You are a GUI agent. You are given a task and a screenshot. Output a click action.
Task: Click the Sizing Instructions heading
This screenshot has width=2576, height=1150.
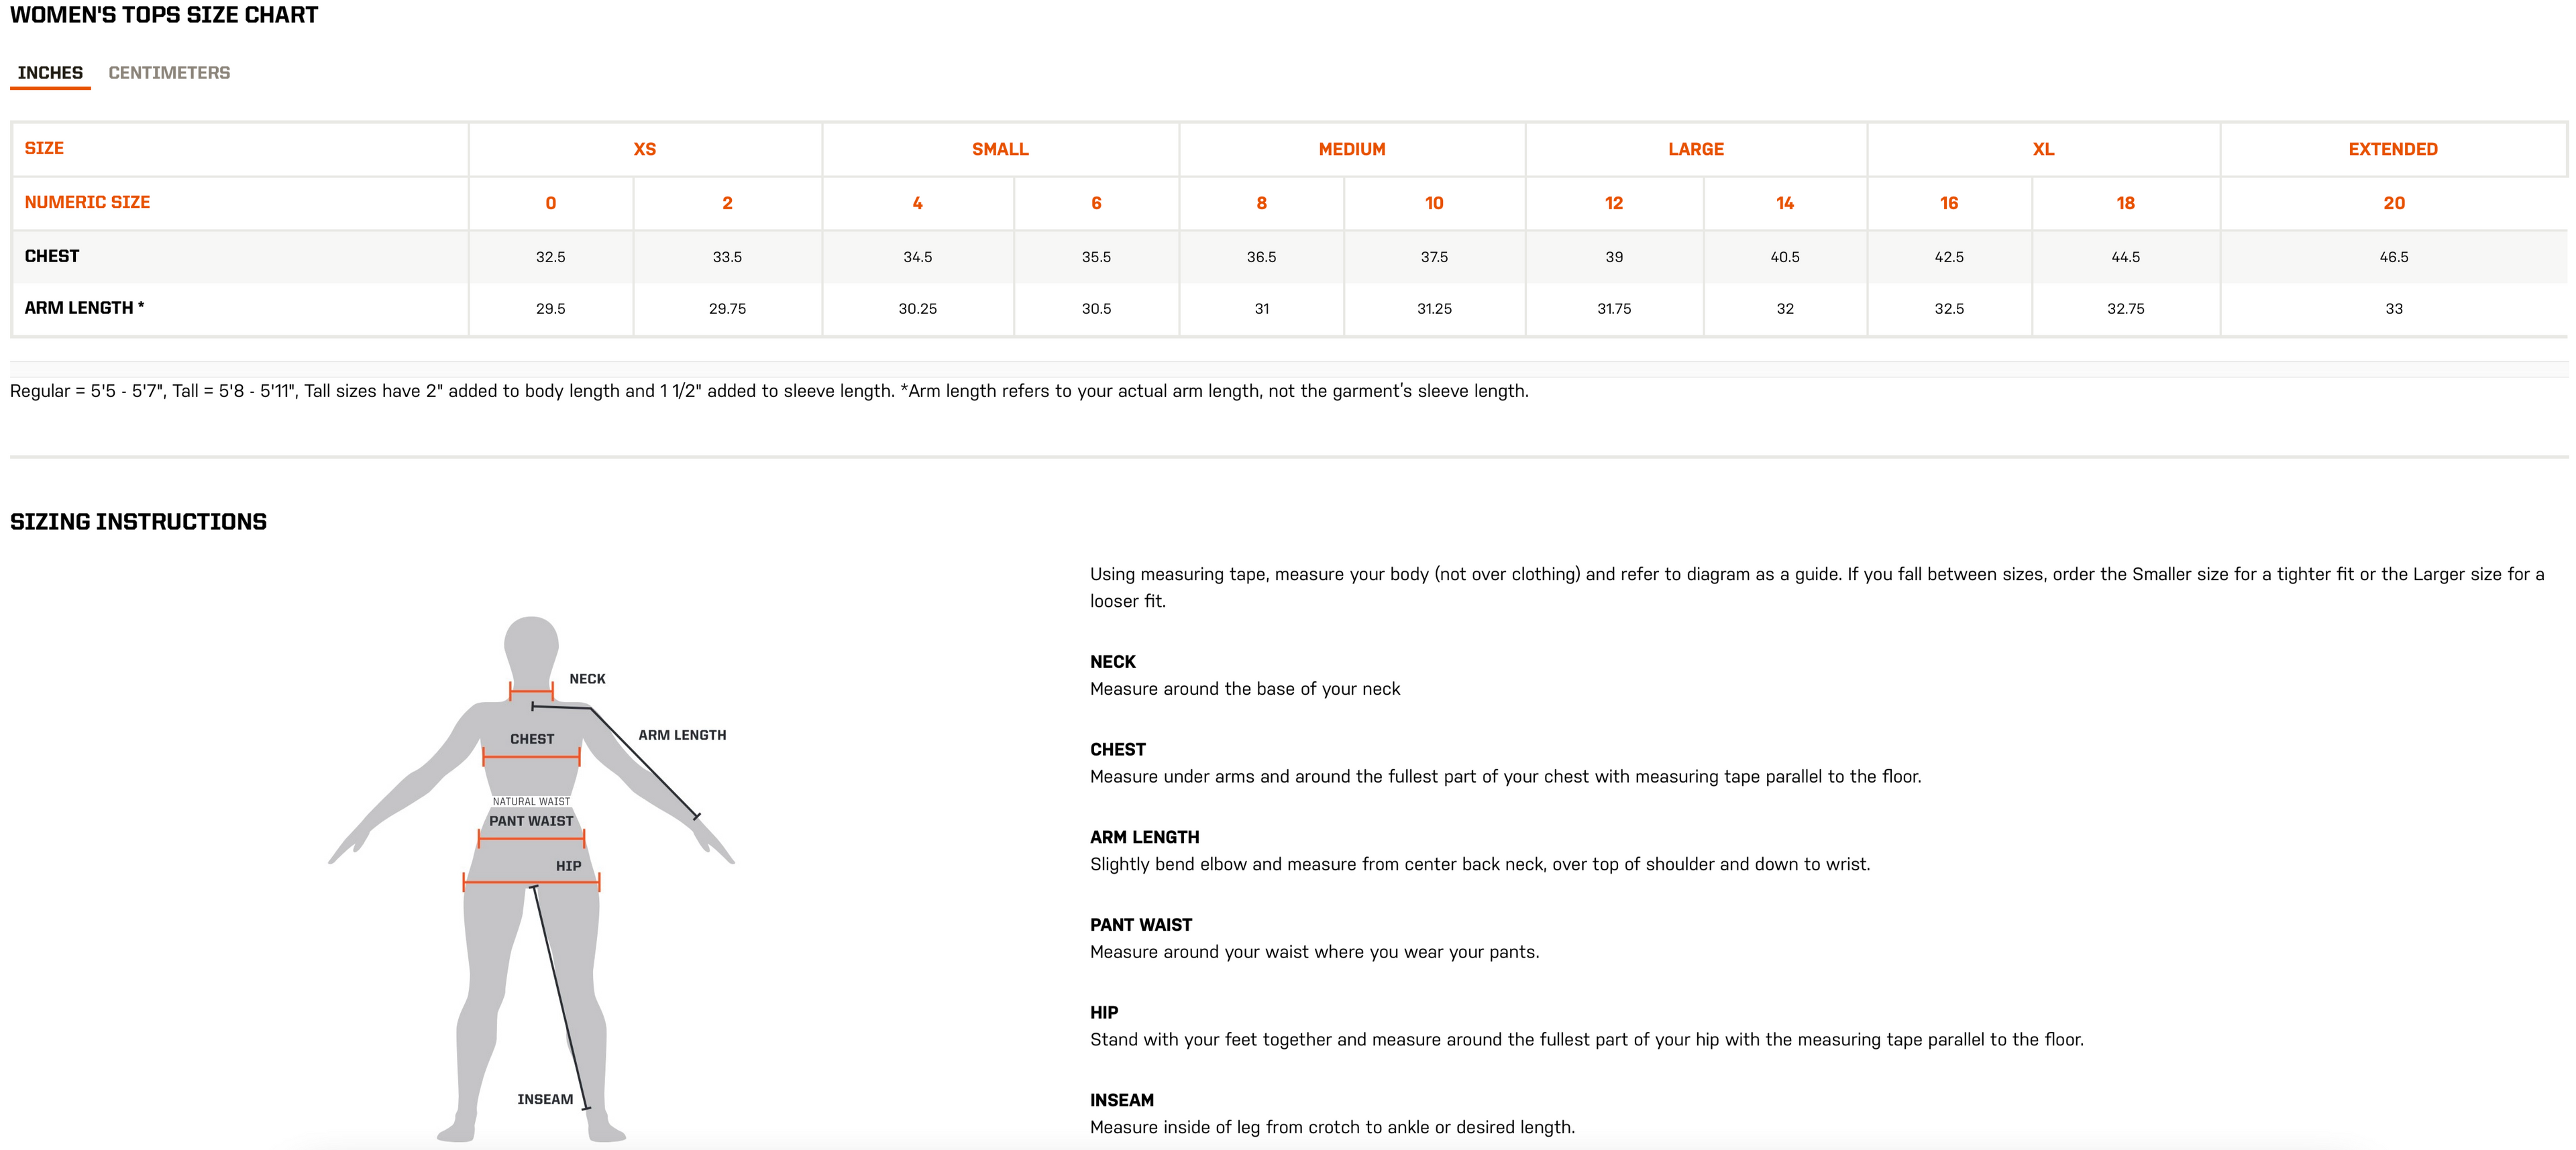coord(138,522)
